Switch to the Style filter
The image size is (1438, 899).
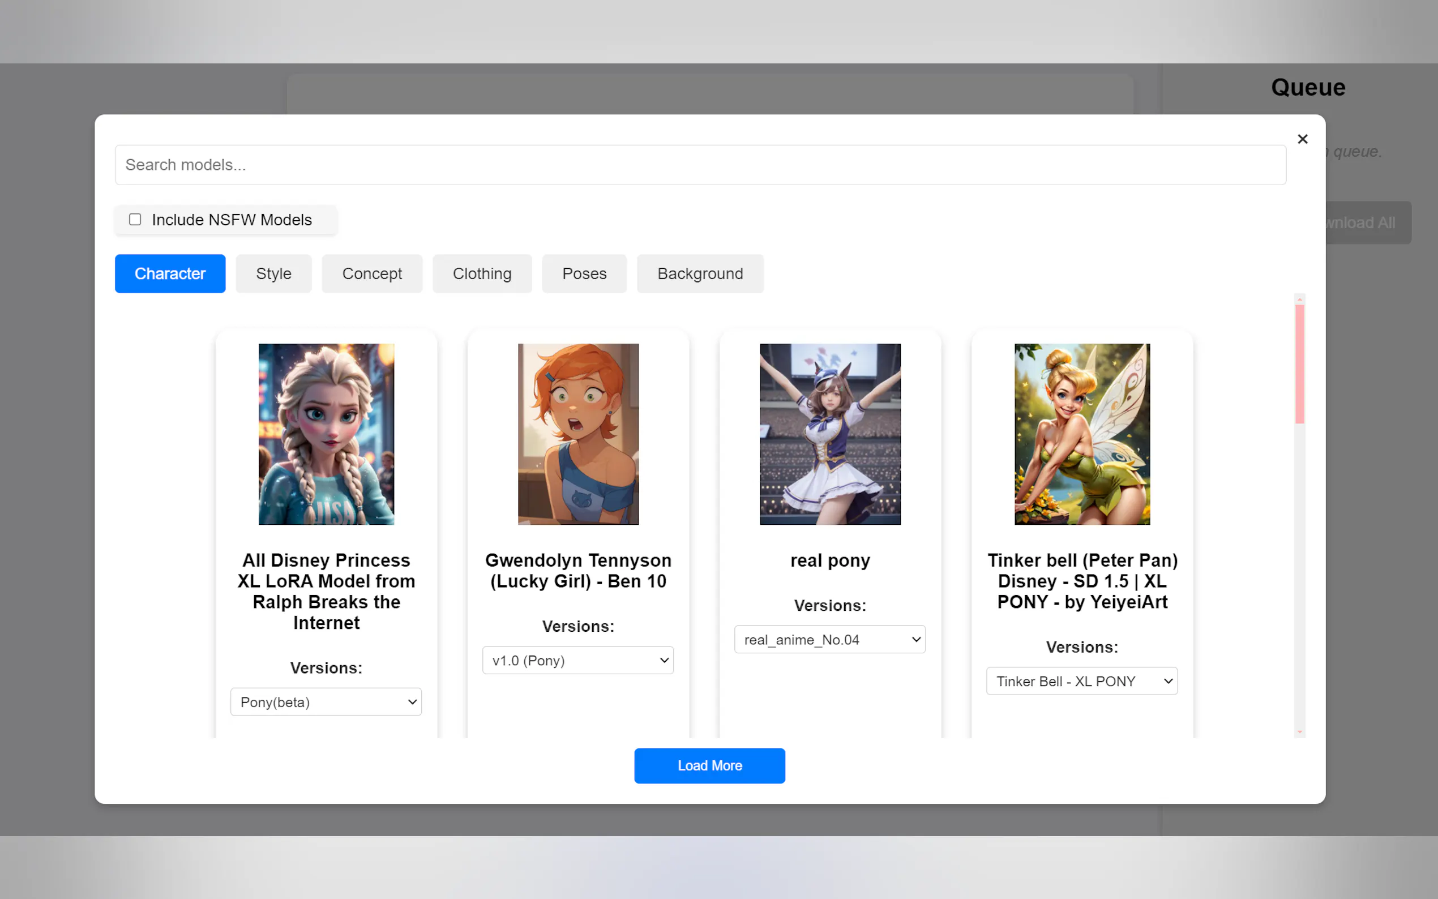point(273,273)
